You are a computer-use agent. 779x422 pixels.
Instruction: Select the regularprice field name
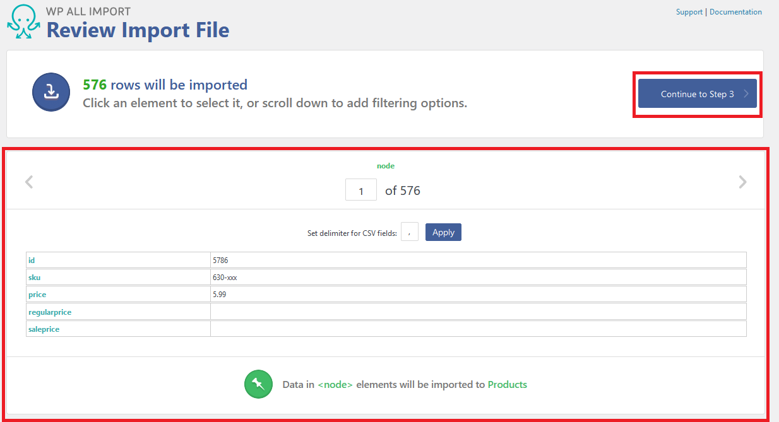[x=50, y=312]
